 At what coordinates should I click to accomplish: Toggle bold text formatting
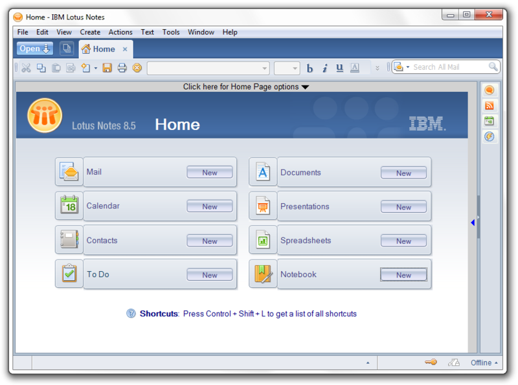310,68
